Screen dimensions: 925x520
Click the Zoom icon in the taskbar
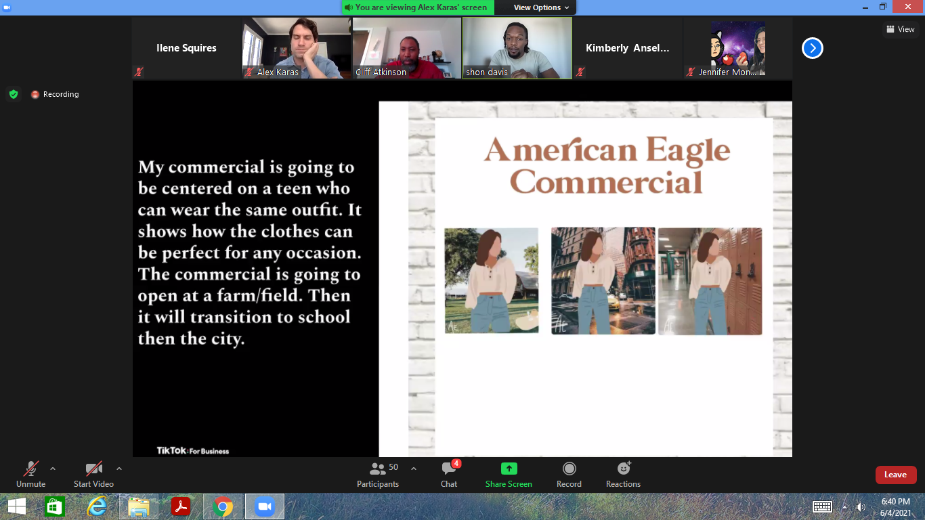[x=265, y=506]
